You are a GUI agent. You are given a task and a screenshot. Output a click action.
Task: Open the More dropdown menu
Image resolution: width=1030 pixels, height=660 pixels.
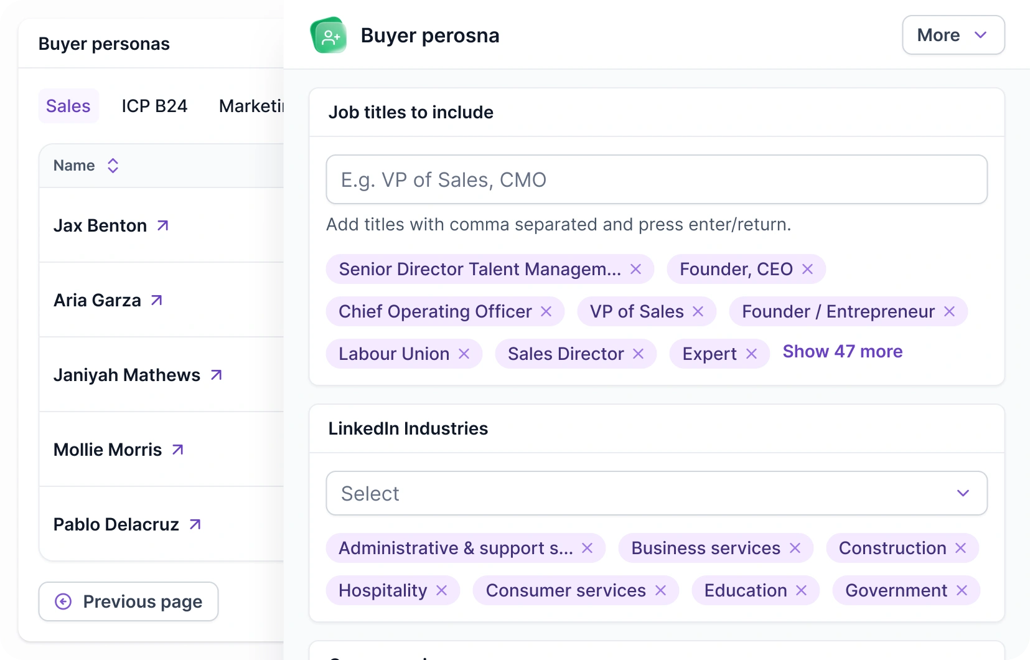(953, 35)
